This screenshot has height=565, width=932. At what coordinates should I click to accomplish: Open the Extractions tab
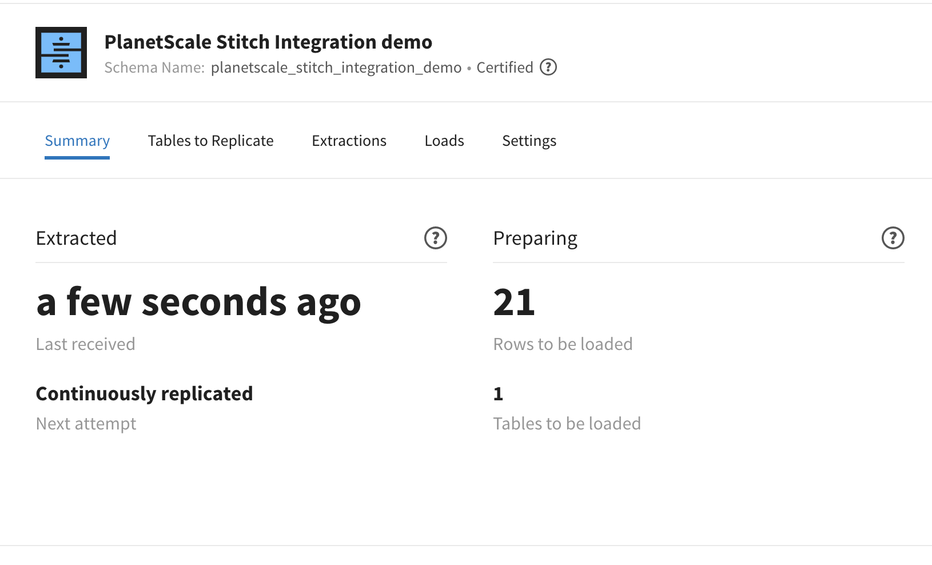pyautogui.click(x=349, y=141)
